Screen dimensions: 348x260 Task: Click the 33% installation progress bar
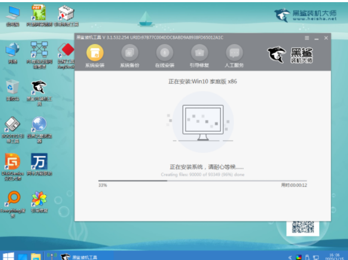(x=202, y=181)
